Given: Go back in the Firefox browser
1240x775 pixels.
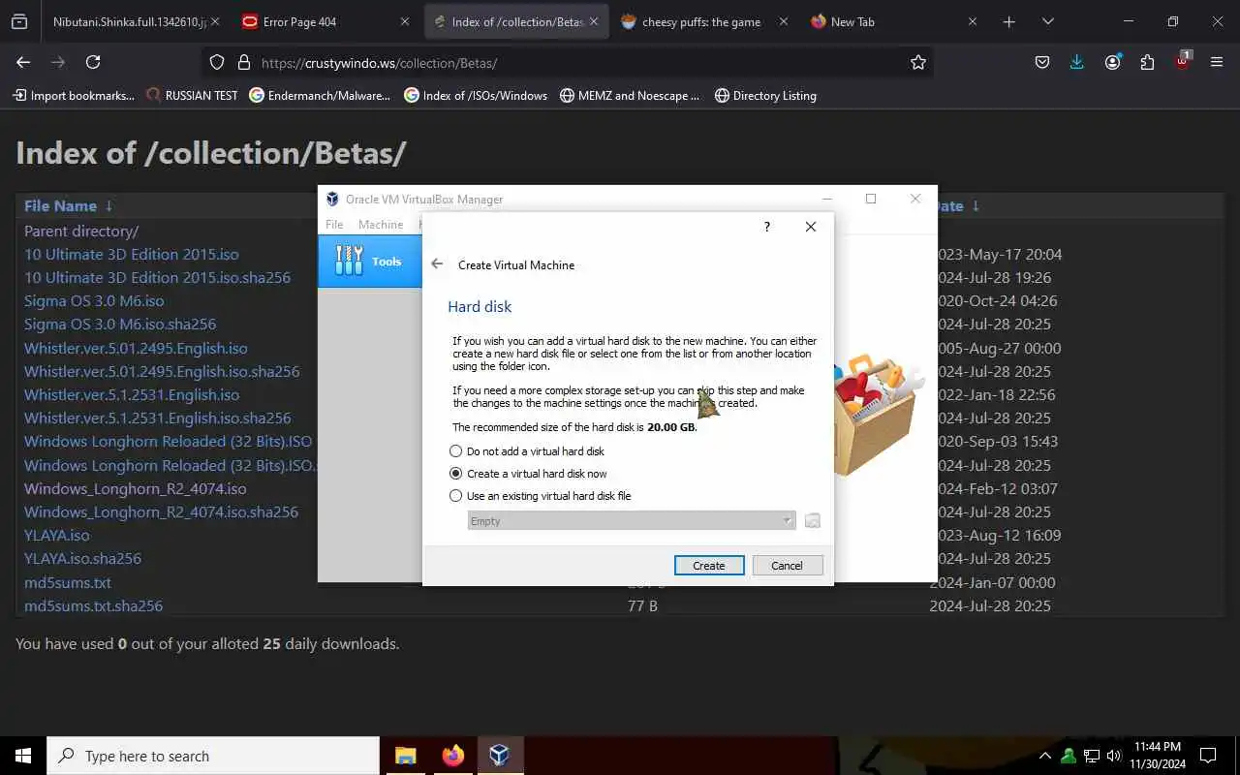Looking at the screenshot, I should click(x=23, y=62).
